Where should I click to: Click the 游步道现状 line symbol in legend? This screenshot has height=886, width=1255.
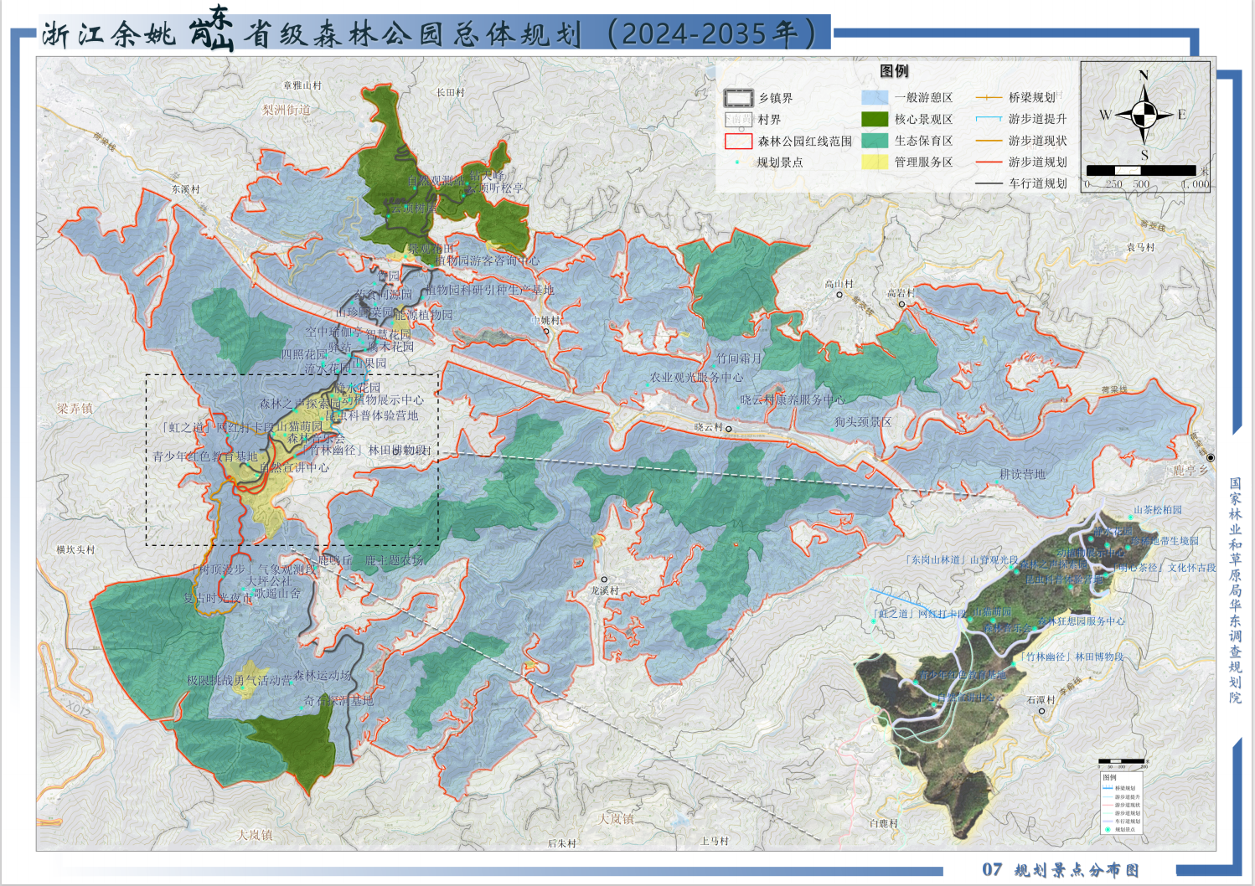pos(989,141)
